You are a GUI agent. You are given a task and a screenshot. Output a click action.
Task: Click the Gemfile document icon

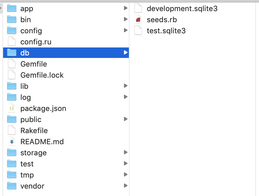pyautogui.click(x=12, y=64)
